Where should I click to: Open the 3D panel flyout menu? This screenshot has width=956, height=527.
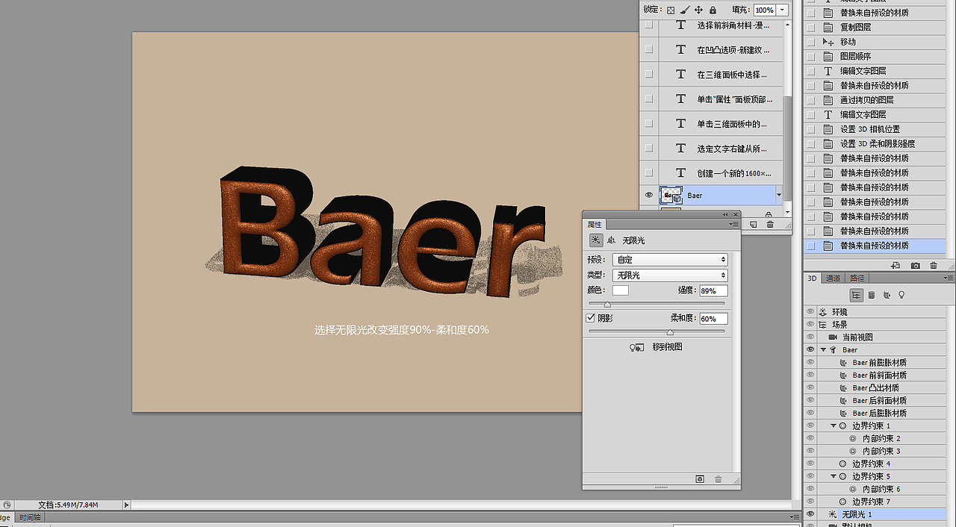coord(948,278)
